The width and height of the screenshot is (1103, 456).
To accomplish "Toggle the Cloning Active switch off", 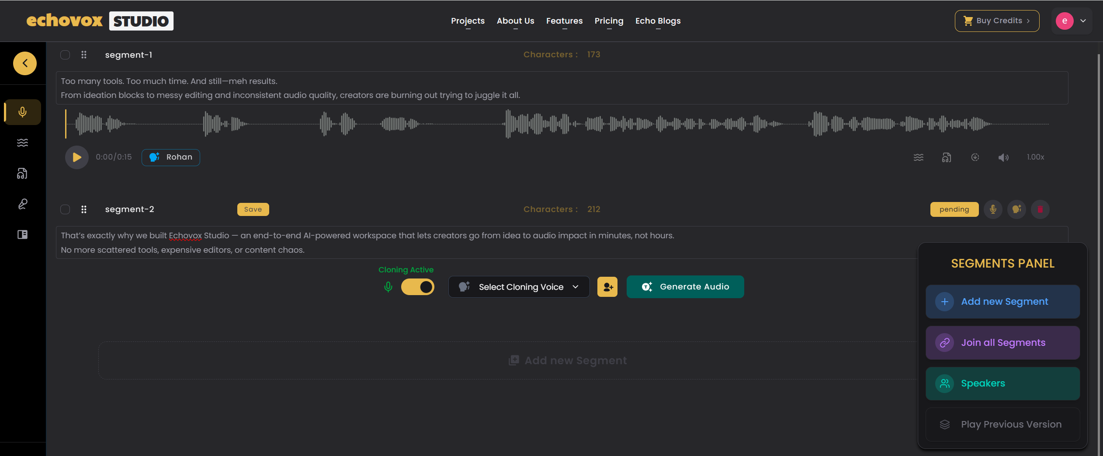I will (x=418, y=287).
